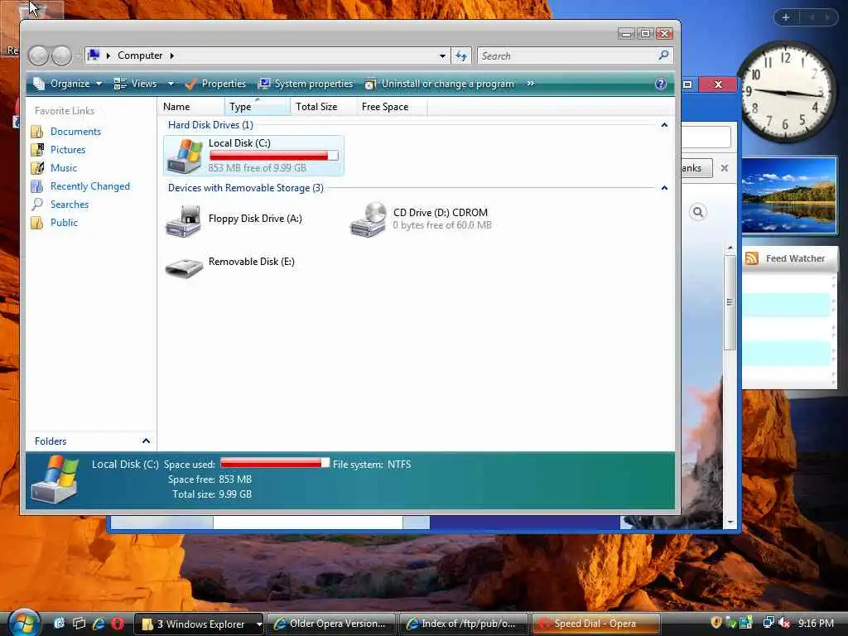Open the Help question mark icon
Image resolution: width=848 pixels, height=636 pixels.
660,84
